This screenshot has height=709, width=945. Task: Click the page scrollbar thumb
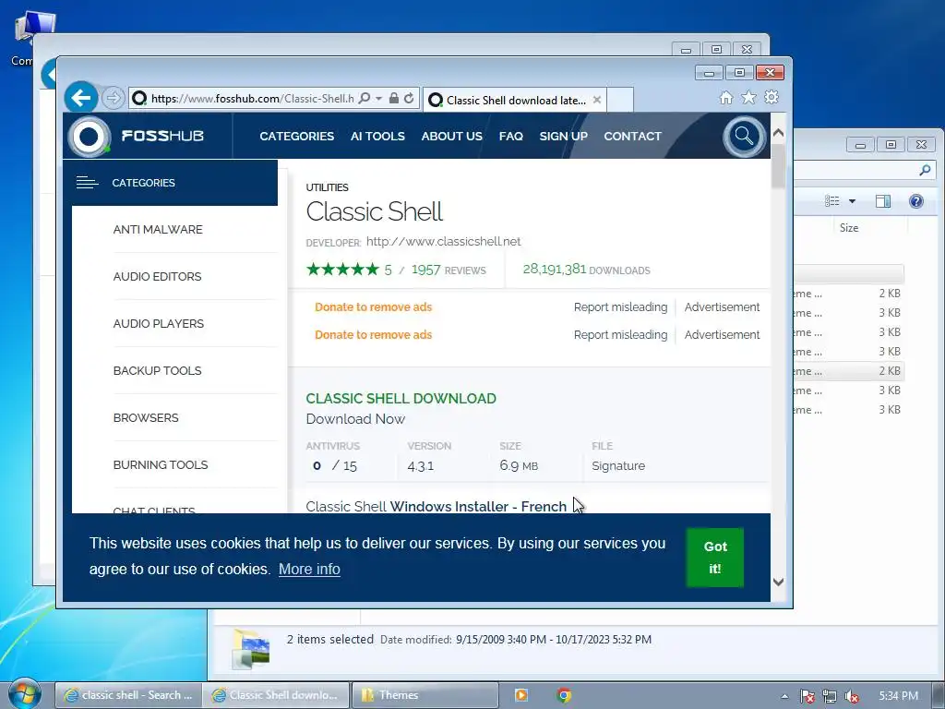tap(778, 166)
